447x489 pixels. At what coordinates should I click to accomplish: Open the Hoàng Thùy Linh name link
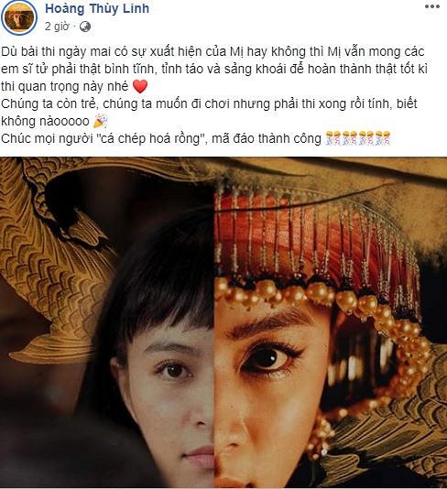(x=97, y=9)
